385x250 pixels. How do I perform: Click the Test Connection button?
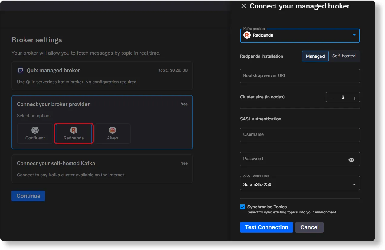click(x=266, y=227)
